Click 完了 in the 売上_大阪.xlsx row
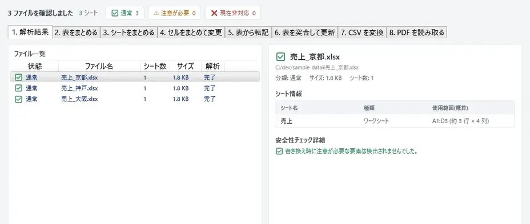 210,99
